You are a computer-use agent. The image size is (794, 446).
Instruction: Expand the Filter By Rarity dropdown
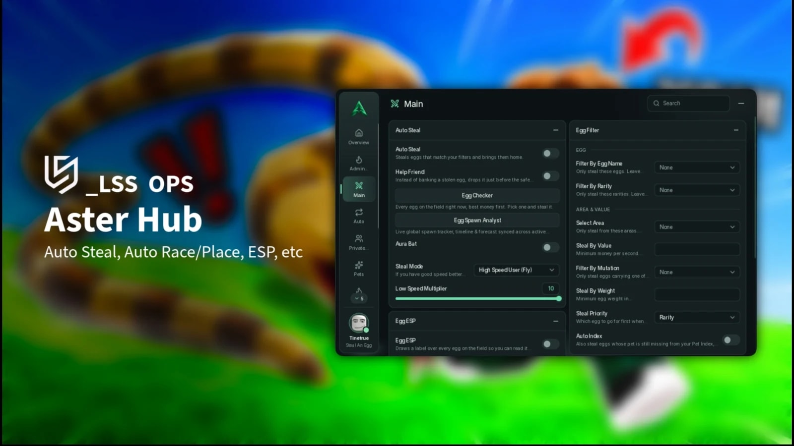pyautogui.click(x=697, y=190)
